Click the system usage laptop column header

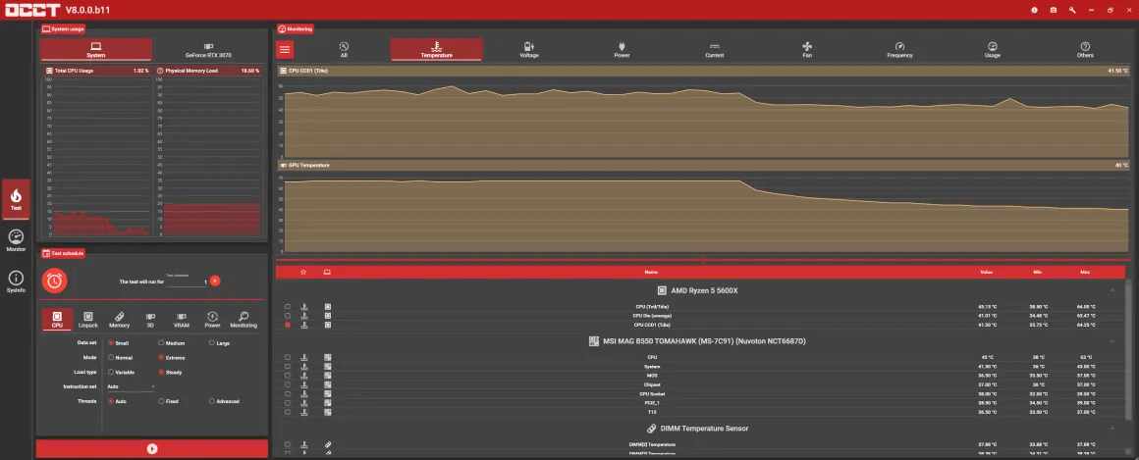(x=327, y=272)
